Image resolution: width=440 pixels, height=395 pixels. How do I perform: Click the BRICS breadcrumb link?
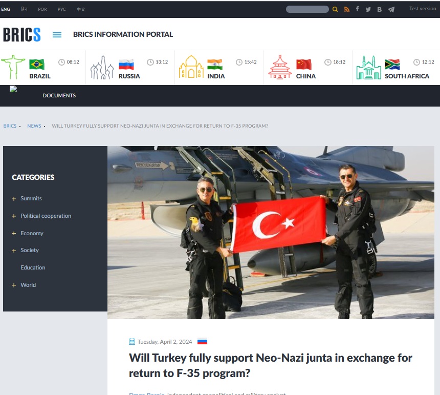click(10, 126)
